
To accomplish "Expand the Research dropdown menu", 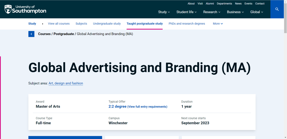I will click(212, 12).
